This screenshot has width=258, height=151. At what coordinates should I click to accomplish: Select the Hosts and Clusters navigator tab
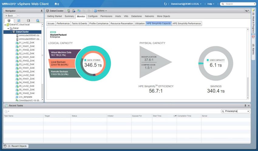9,21
